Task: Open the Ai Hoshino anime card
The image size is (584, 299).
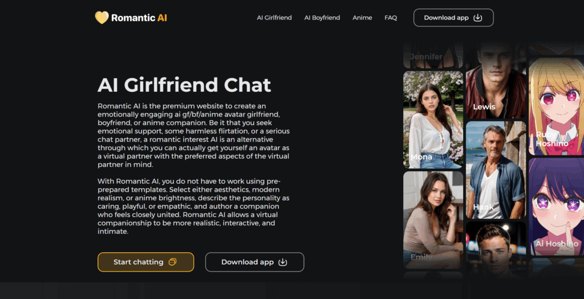Action: click(x=557, y=207)
